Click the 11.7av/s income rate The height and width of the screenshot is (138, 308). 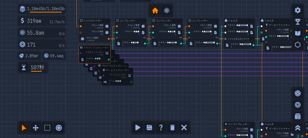click(x=57, y=22)
